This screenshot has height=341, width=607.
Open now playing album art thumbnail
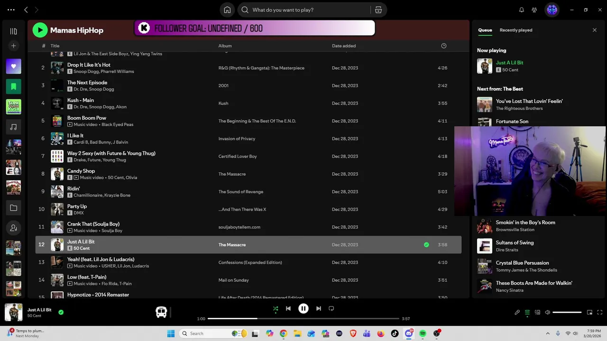click(13, 312)
